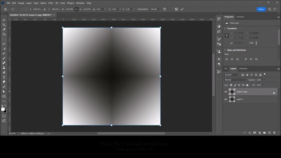Open the Normal blend mode dropdown
Screen dimensions: 281x158
coord(236,80)
